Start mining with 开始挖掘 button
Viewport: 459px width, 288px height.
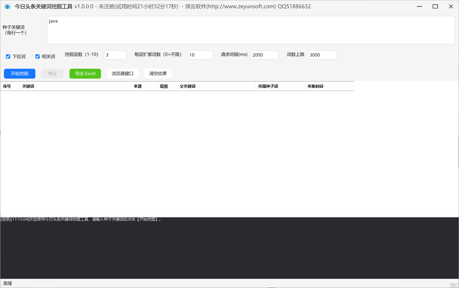[x=20, y=74]
